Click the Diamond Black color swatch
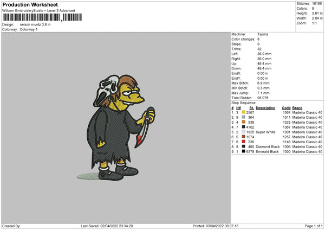 pos(244,146)
